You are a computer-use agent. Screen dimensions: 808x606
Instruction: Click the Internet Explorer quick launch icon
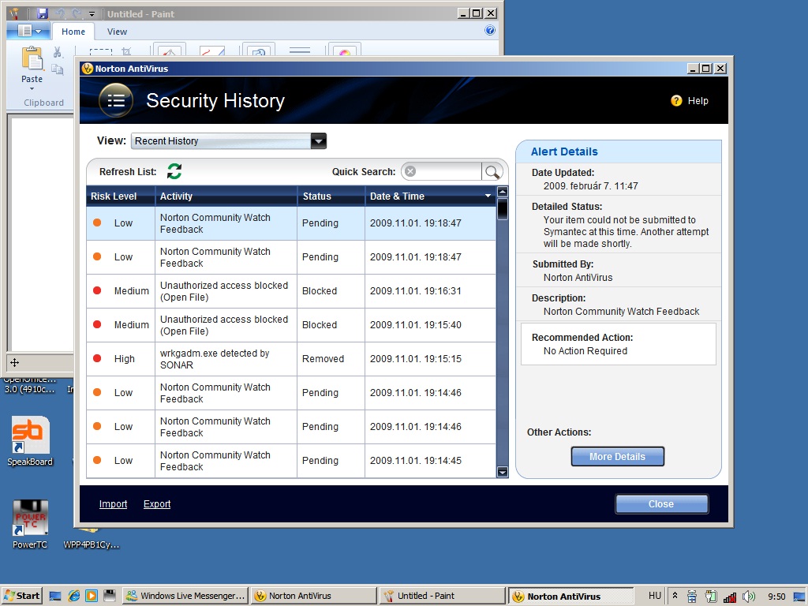(x=74, y=596)
